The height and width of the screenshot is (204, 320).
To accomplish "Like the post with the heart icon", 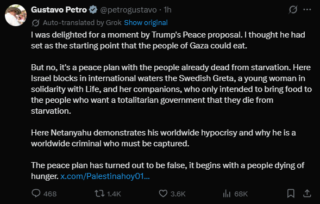I will pos(163,193).
